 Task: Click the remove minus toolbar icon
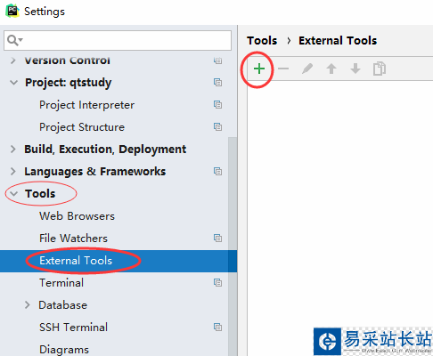[283, 69]
